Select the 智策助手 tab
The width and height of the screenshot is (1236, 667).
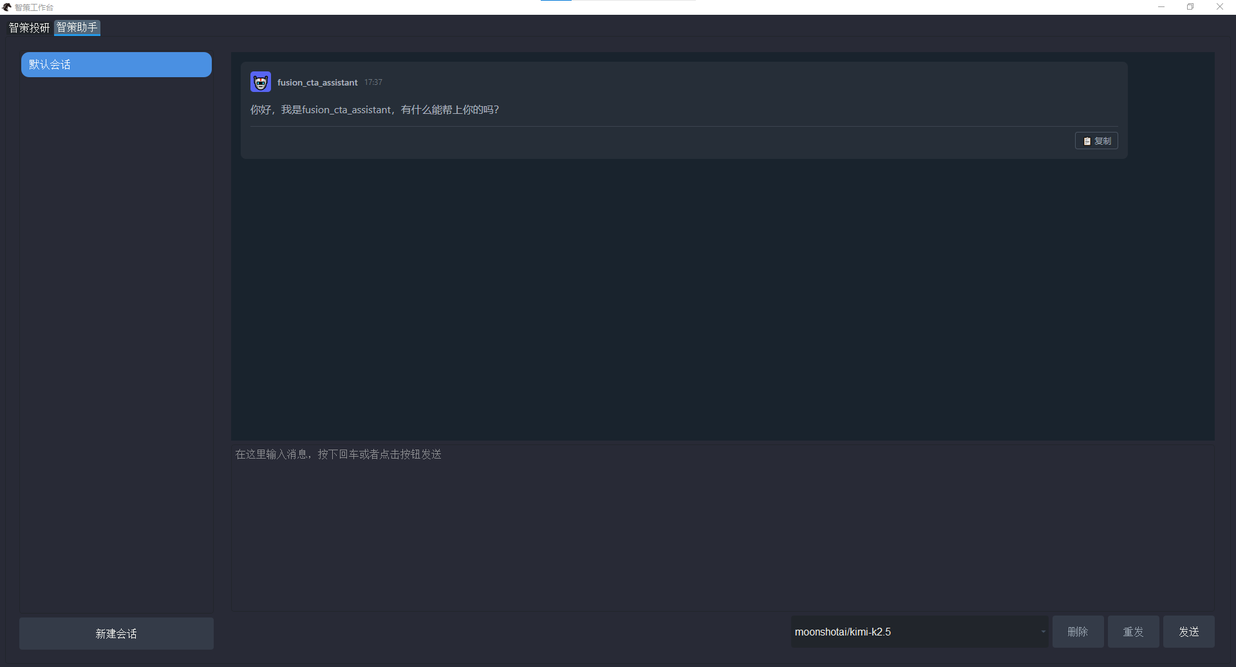77,28
